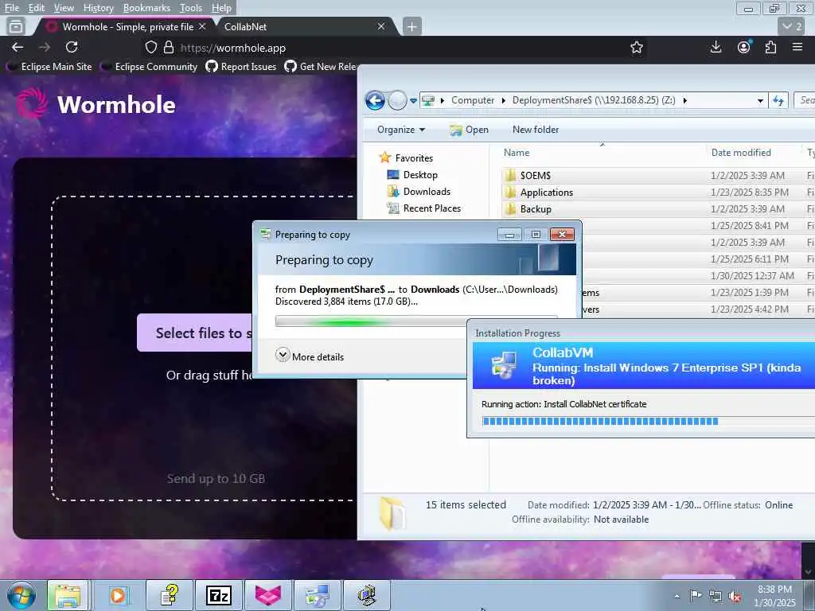Open the network icon in system tray

coord(716,596)
